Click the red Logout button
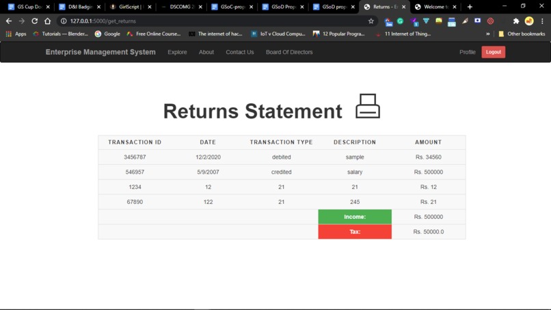The height and width of the screenshot is (310, 551). pyautogui.click(x=494, y=52)
